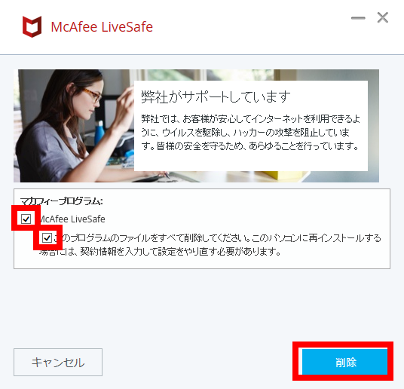Image resolution: width=404 pixels, height=389 pixels.
Task: Click the banner paragraph about virus protection
Action: [250, 133]
